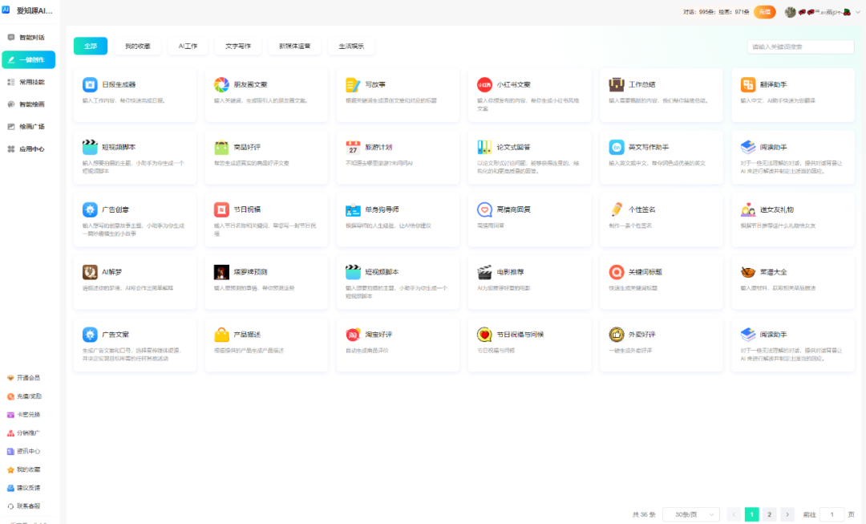
Task: Open 充值/奖励 in sidebar
Action: pos(24,396)
